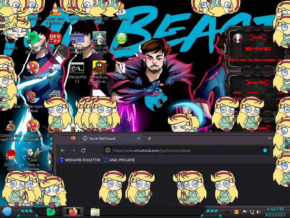Launch Peggle World of Warcraft icon
This screenshot has height=218, width=290.
[x=33, y=131]
